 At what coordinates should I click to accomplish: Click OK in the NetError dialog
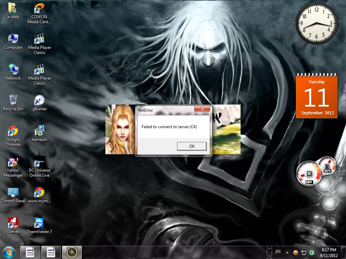(192, 146)
